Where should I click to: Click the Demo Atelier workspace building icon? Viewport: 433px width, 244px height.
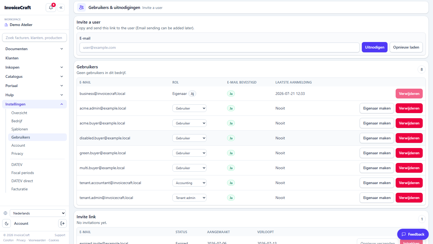pyautogui.click(x=6, y=25)
